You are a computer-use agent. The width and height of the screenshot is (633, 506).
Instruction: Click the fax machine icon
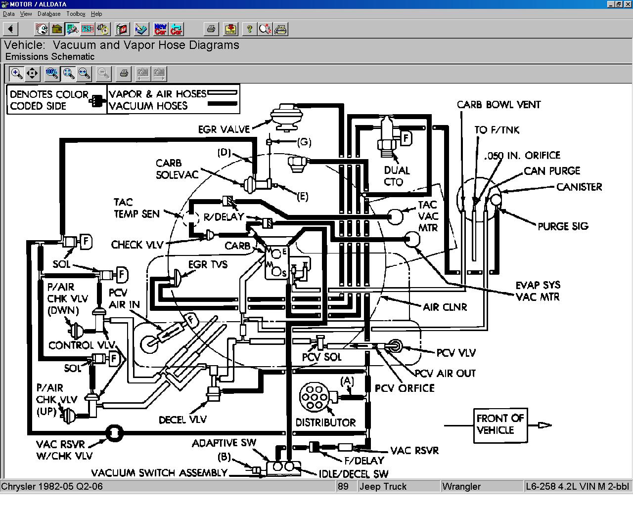tap(281, 29)
